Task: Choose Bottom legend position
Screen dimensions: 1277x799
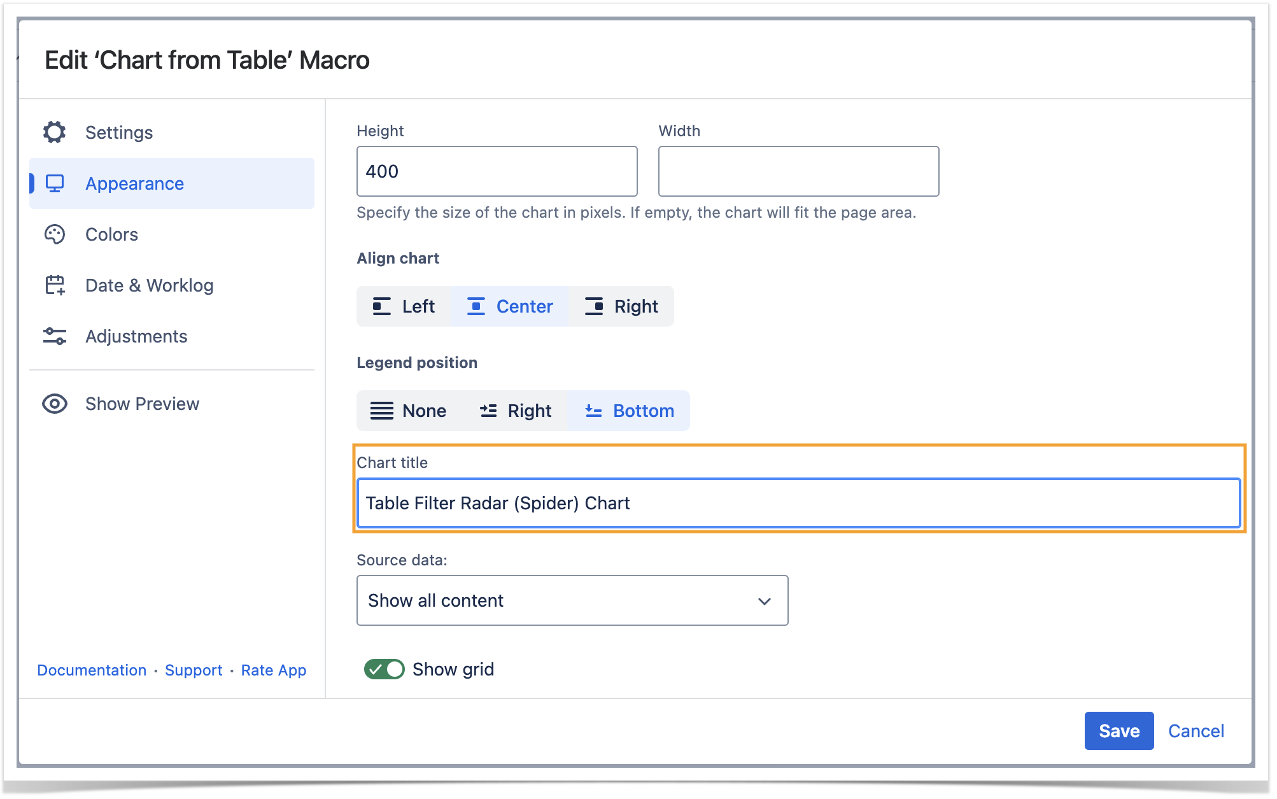Action: tap(629, 411)
